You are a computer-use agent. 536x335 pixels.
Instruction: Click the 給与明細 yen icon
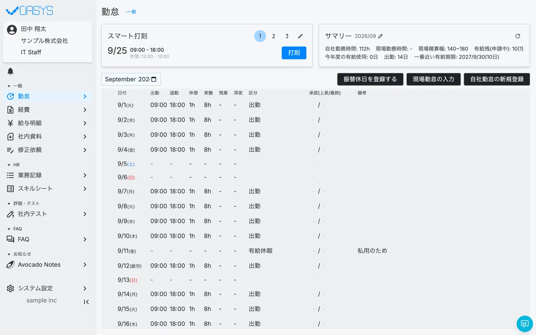tap(10, 123)
